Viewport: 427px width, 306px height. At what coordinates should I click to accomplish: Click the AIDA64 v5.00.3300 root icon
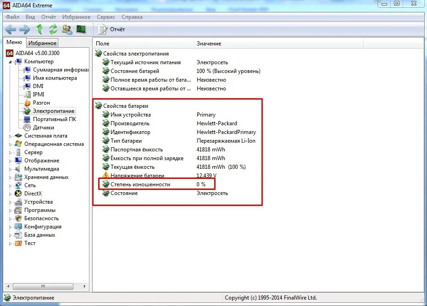10,53
